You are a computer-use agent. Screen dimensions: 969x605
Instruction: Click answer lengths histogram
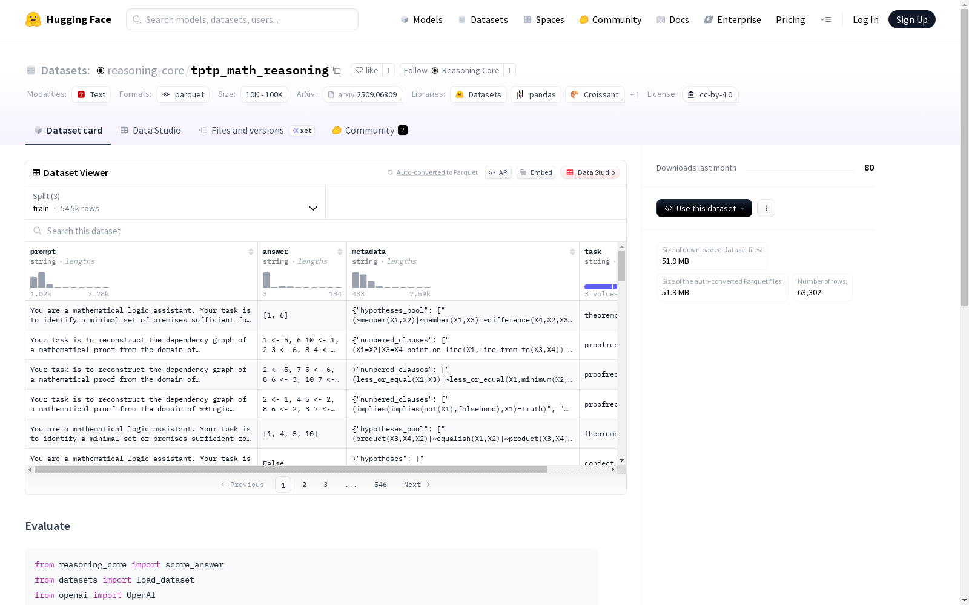pyautogui.click(x=302, y=280)
